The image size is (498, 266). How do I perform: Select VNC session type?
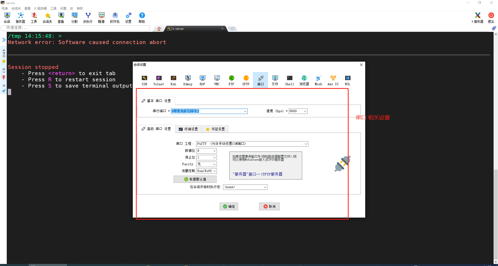click(217, 80)
